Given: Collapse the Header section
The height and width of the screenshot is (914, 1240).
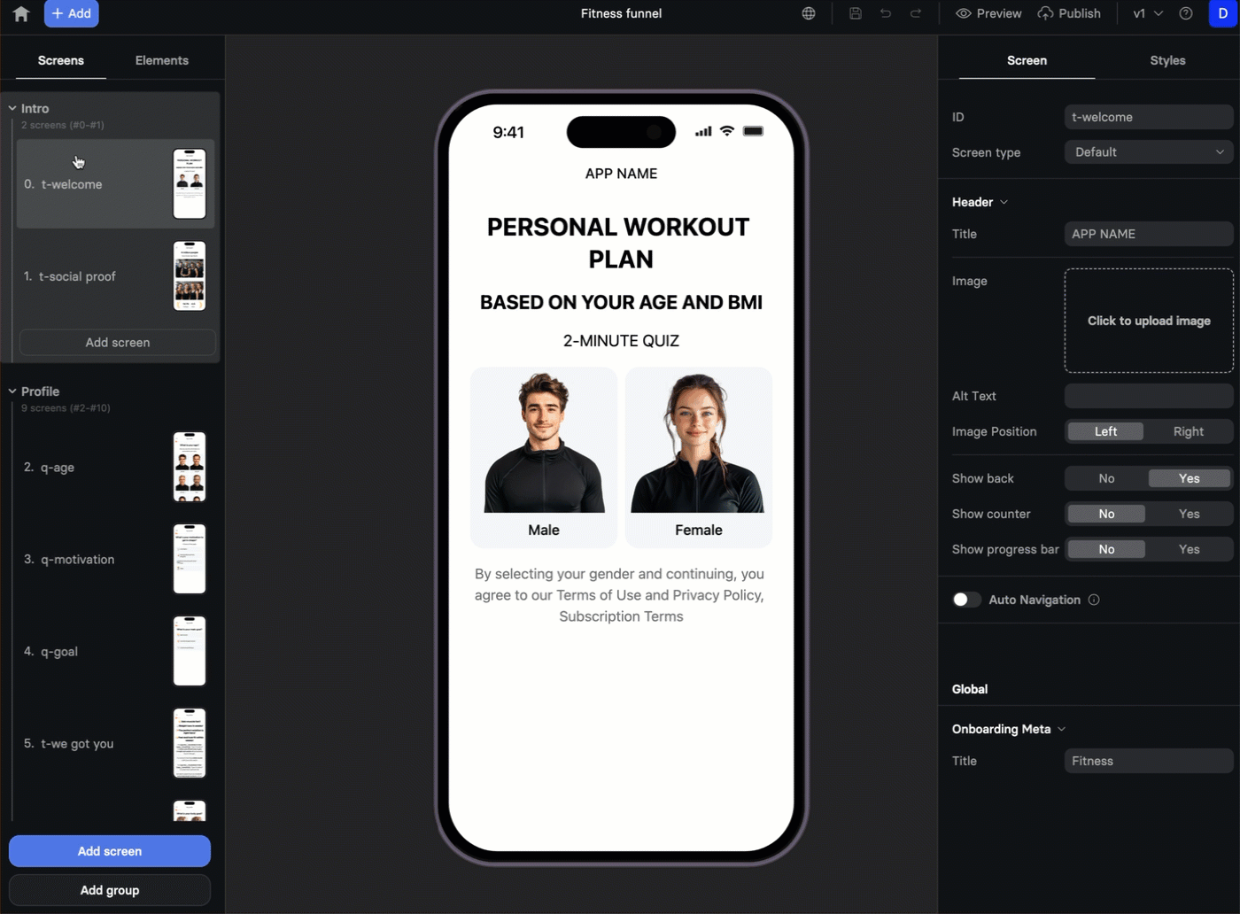Looking at the screenshot, I should 1003,202.
